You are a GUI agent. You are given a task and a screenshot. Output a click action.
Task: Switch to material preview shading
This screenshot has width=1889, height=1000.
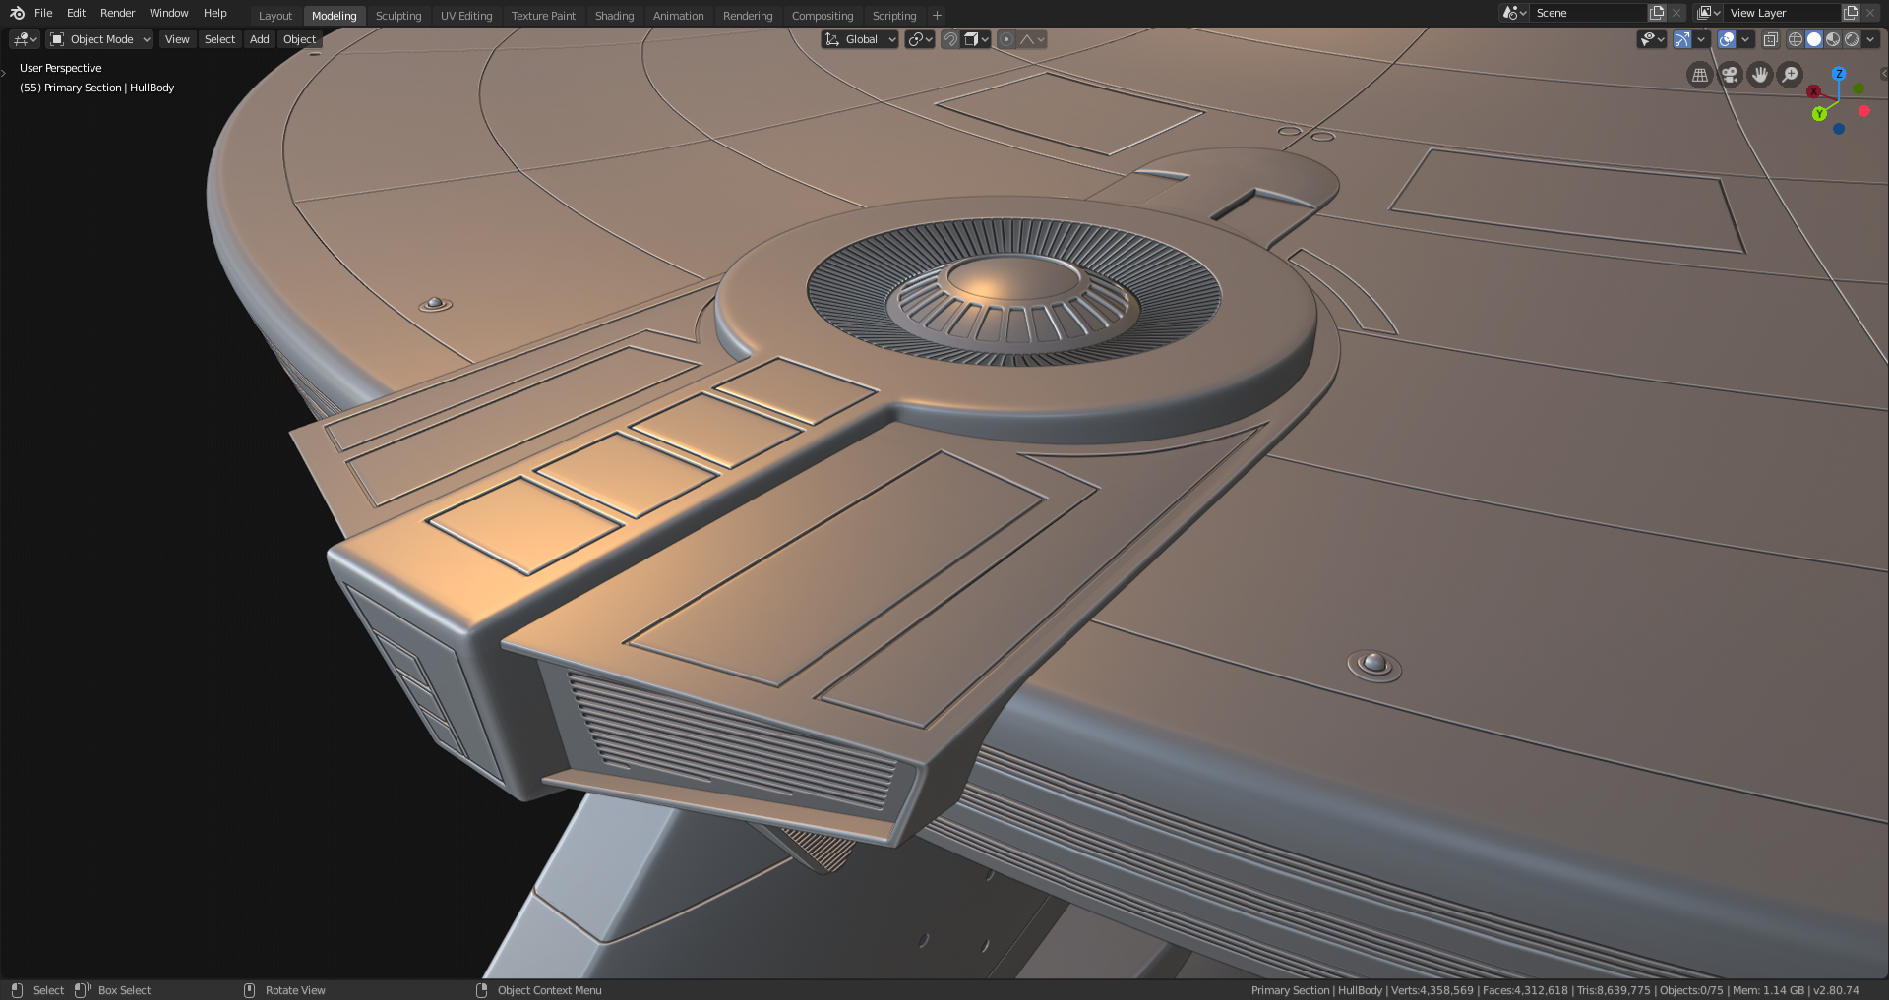pos(1833,39)
